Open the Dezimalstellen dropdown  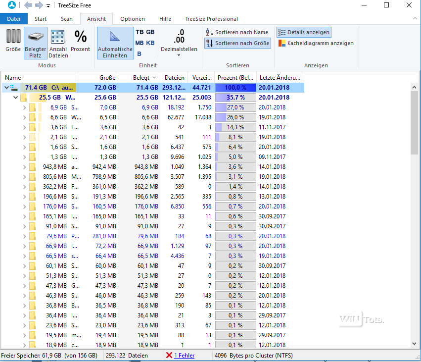[179, 54]
